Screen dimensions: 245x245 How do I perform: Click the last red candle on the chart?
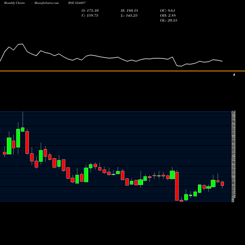click(222, 184)
